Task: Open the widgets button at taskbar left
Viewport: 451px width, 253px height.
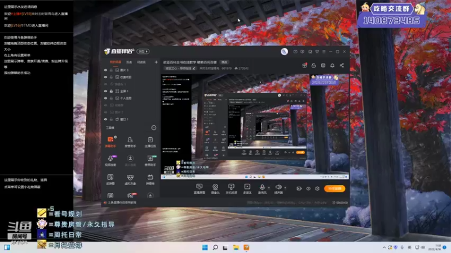Action: point(7,247)
